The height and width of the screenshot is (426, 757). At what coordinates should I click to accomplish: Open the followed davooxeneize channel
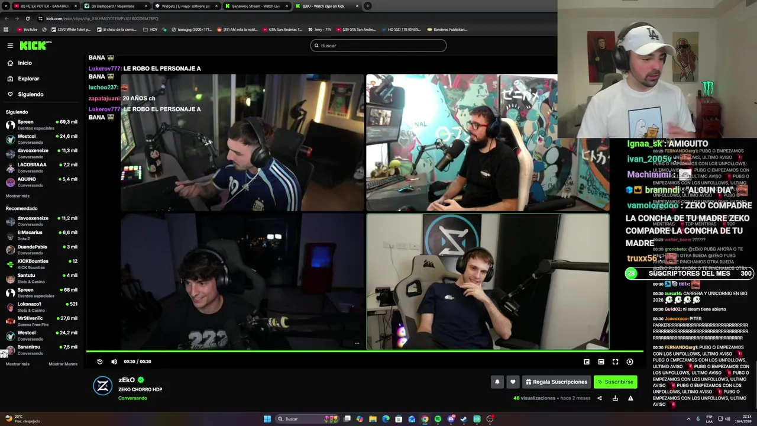coord(41,153)
